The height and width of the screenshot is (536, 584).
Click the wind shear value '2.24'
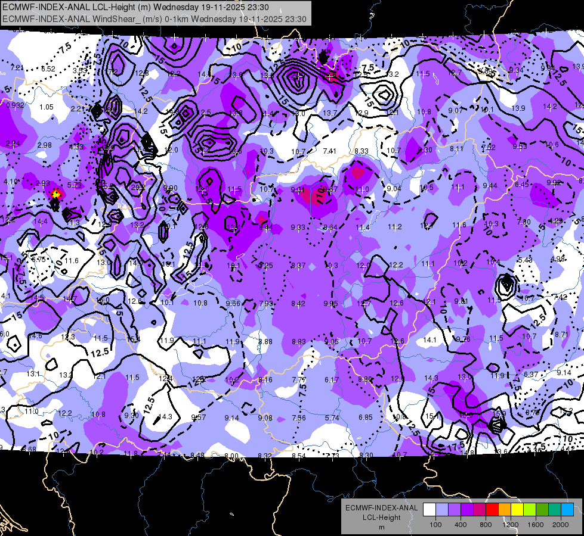pos(13,144)
